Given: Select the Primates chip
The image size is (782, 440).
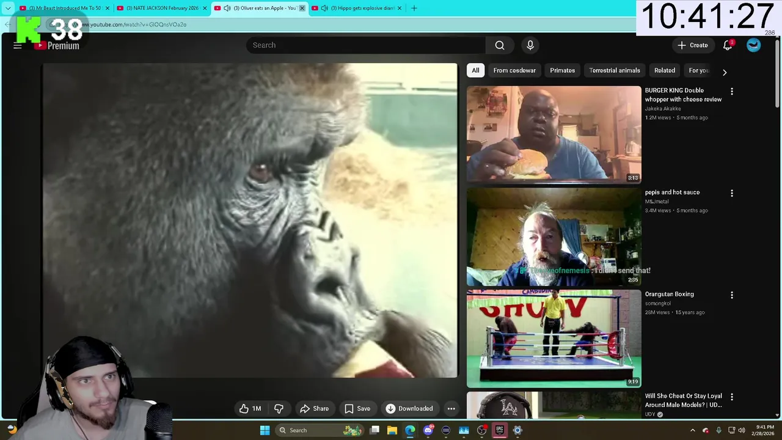Looking at the screenshot, I should point(562,70).
